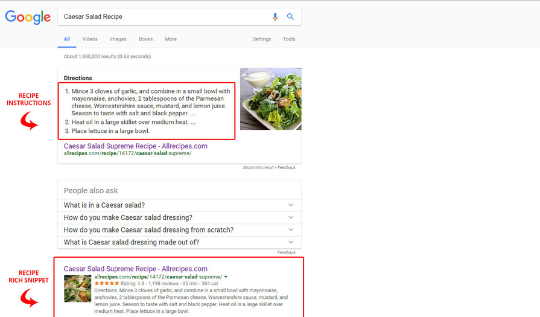
Task: Click the microphone voice search icon
Action: 275,17
